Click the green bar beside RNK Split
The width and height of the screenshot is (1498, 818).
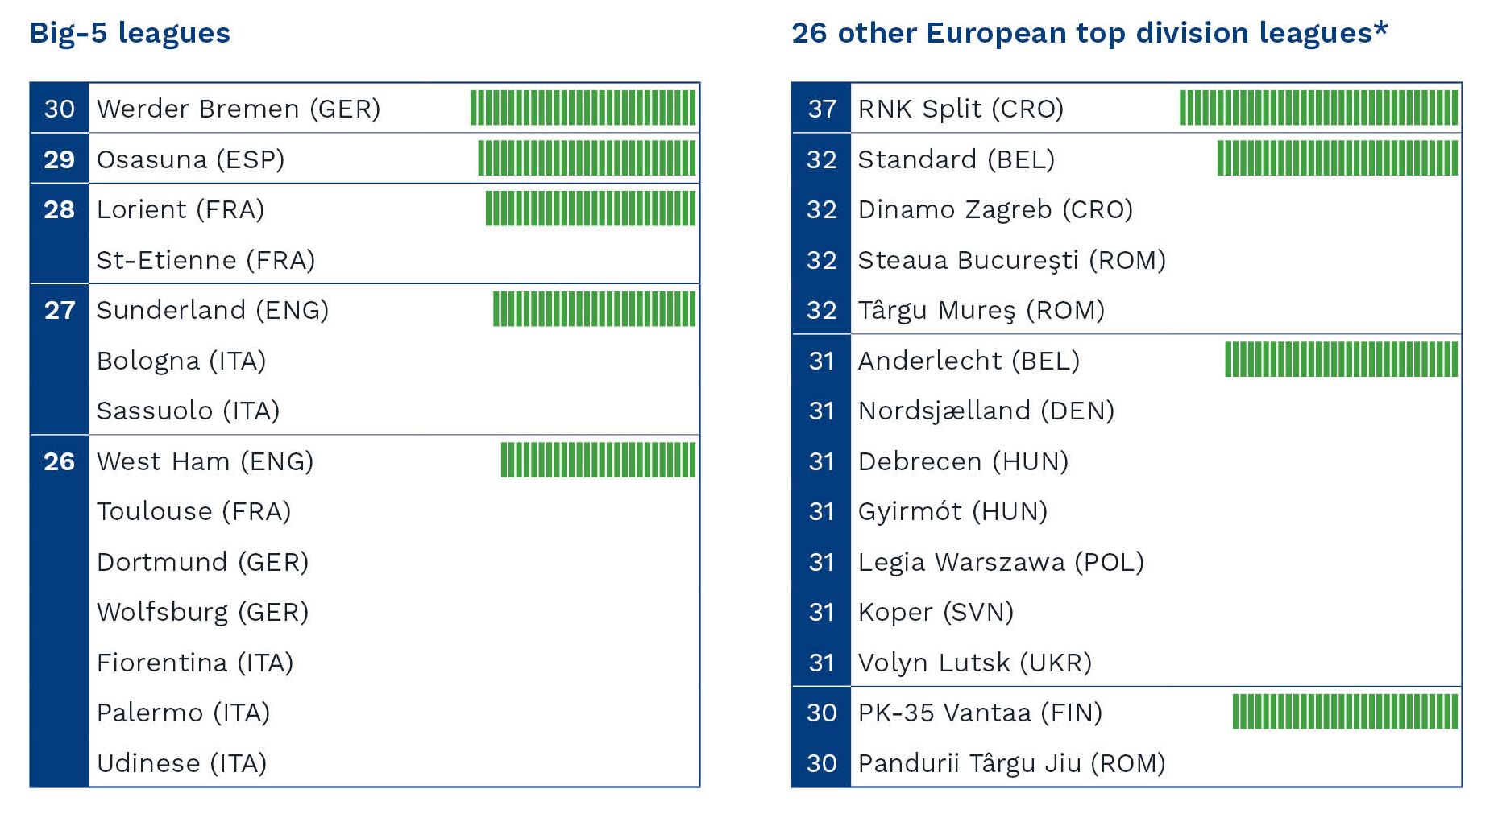pyautogui.click(x=1318, y=108)
